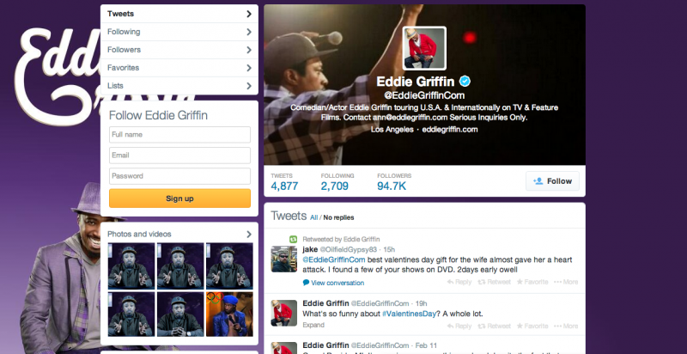Reply to jake's tweet

pyautogui.click(x=459, y=282)
